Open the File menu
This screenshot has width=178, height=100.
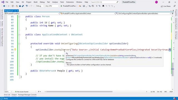pos(7,2)
